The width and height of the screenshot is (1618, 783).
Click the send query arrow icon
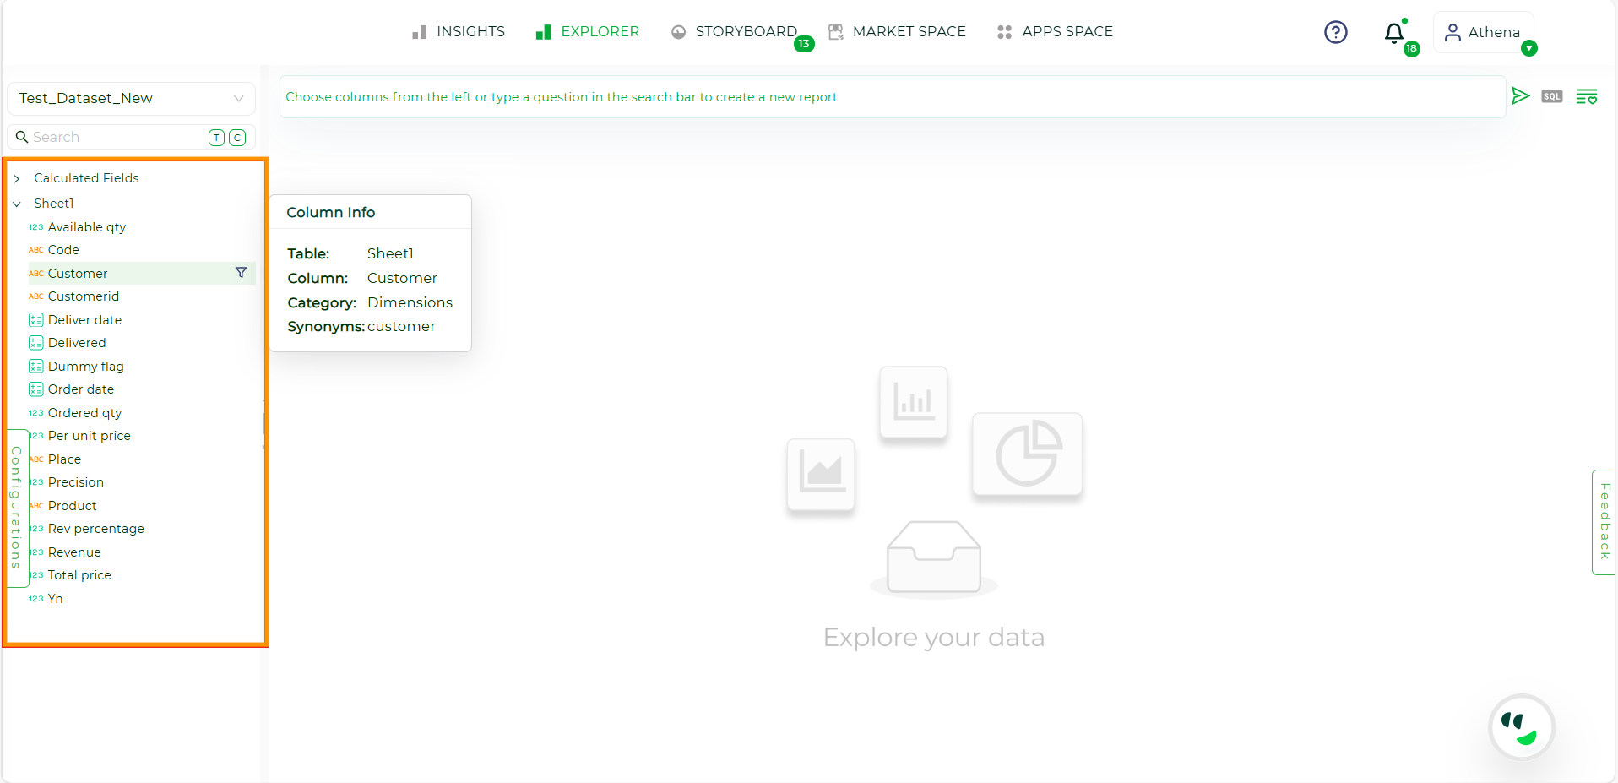coord(1521,95)
